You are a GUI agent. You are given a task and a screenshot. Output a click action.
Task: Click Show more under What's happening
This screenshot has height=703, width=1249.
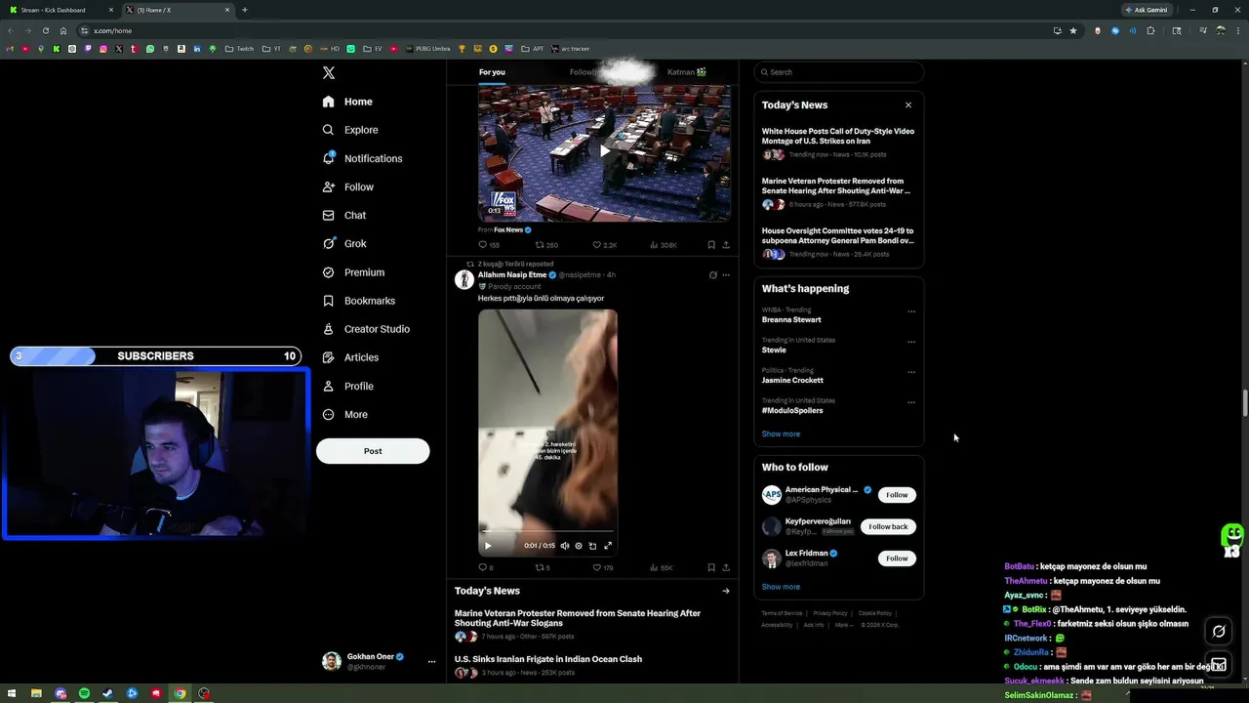click(x=781, y=434)
